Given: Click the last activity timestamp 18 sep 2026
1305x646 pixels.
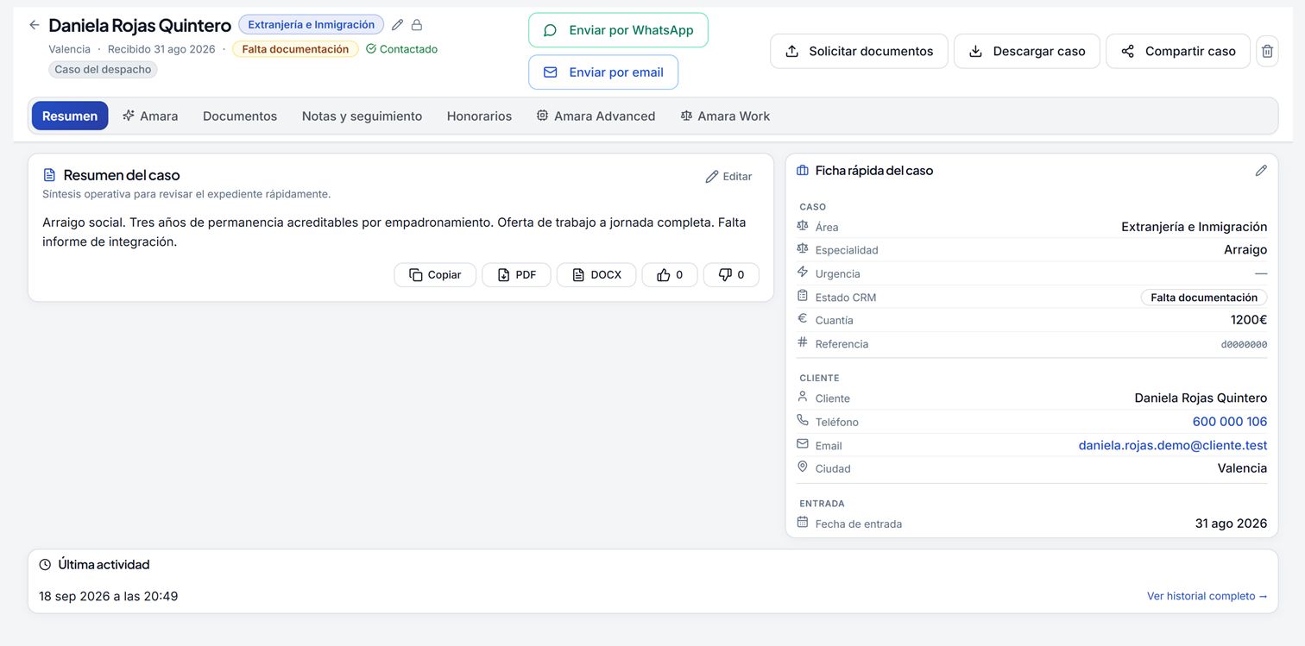Looking at the screenshot, I should point(109,596).
